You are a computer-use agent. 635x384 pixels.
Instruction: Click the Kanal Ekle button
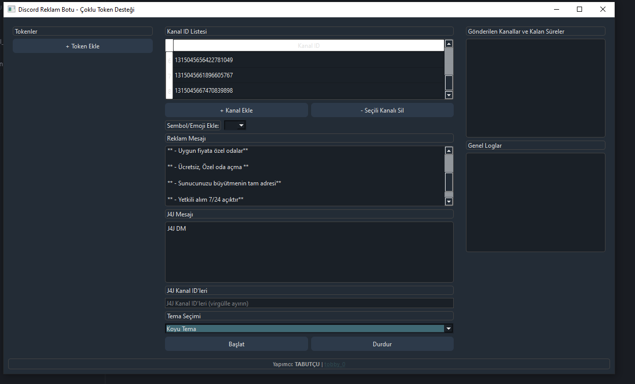236,110
